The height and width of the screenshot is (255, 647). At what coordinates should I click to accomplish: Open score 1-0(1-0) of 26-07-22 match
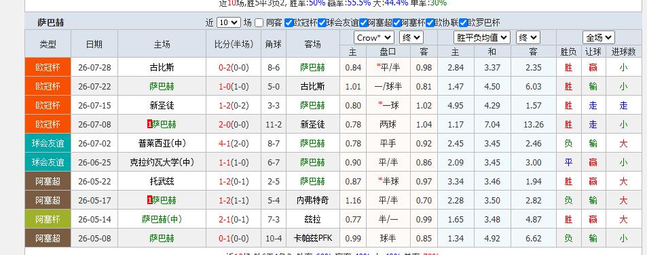(234, 87)
